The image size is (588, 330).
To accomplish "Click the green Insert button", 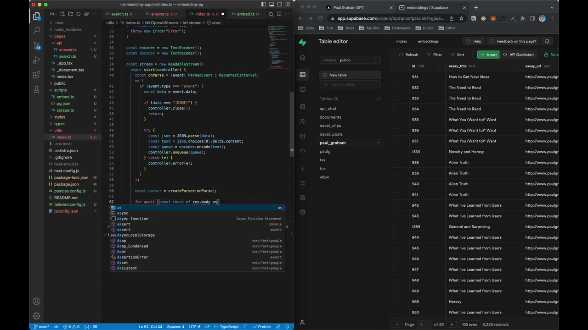I will pyautogui.click(x=488, y=55).
